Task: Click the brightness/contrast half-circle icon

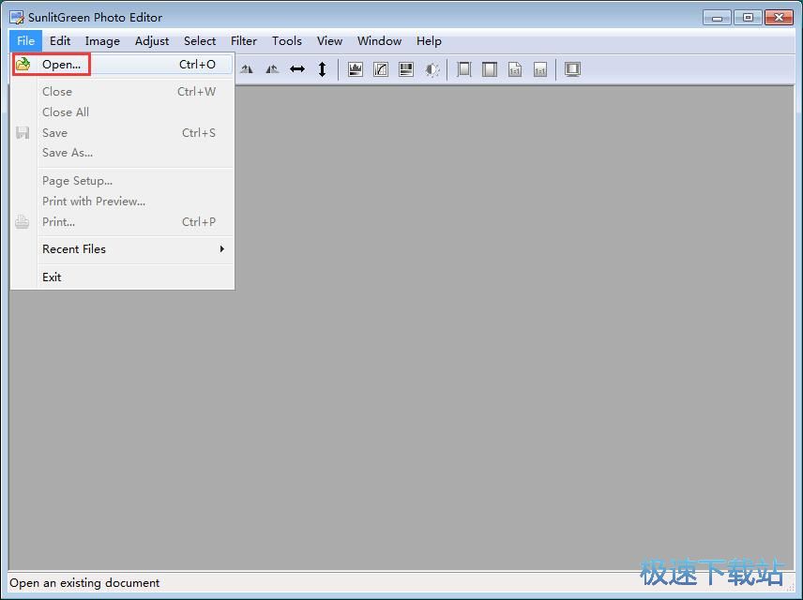Action: 432,69
